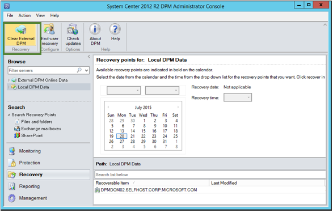Sort by Recoverable Item column header
The width and height of the screenshot is (333, 213).
151,183
